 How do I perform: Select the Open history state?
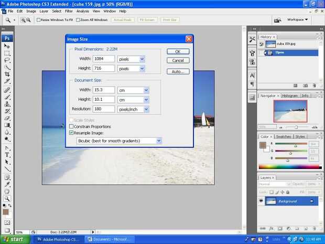[x=291, y=52]
